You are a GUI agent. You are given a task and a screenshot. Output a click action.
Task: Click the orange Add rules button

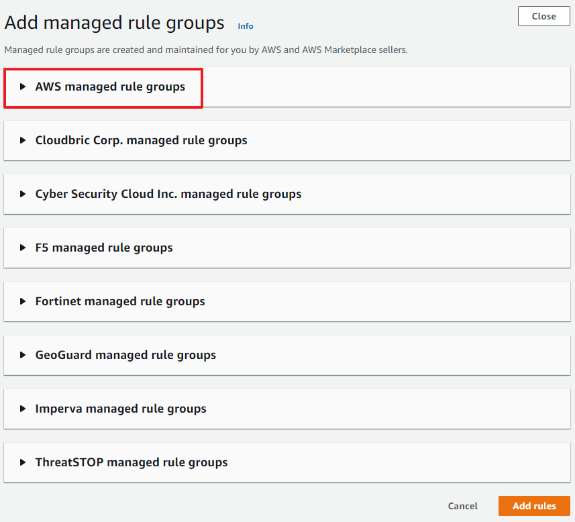[x=534, y=506]
